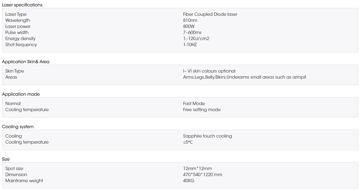The height and width of the screenshot is (191, 361).
Task: Click the "Laser specifications" section heading
Action: (22, 5)
